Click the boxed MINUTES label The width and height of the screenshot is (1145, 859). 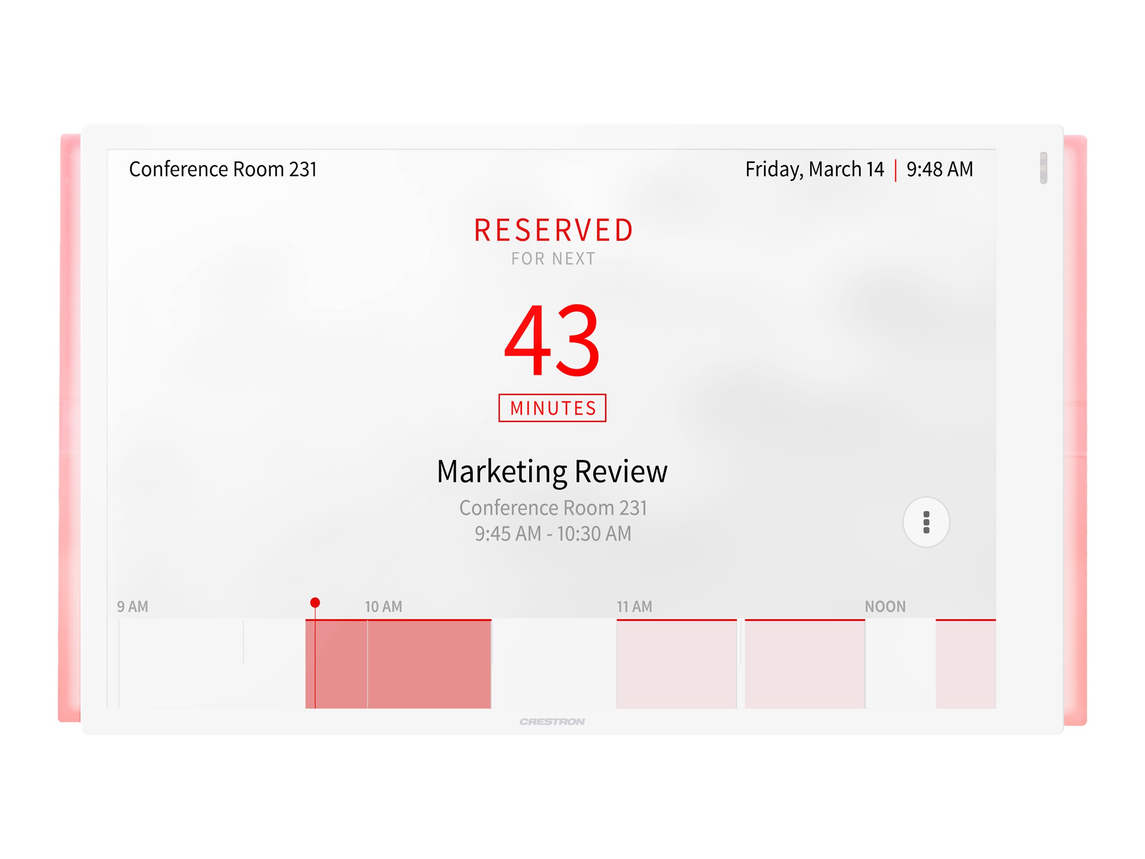pyautogui.click(x=552, y=408)
